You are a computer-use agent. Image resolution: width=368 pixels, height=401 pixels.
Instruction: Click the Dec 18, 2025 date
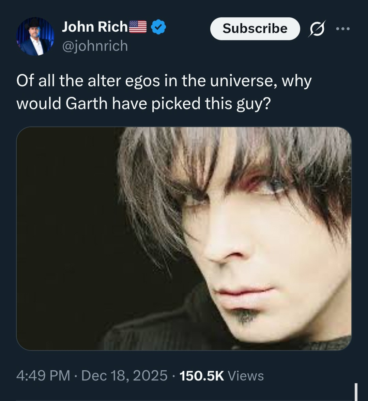pyautogui.click(x=124, y=376)
